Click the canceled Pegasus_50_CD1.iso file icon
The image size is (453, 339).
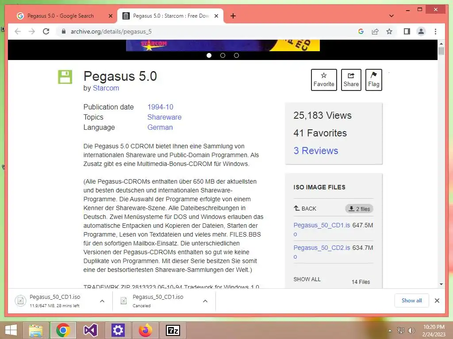[x=124, y=301]
